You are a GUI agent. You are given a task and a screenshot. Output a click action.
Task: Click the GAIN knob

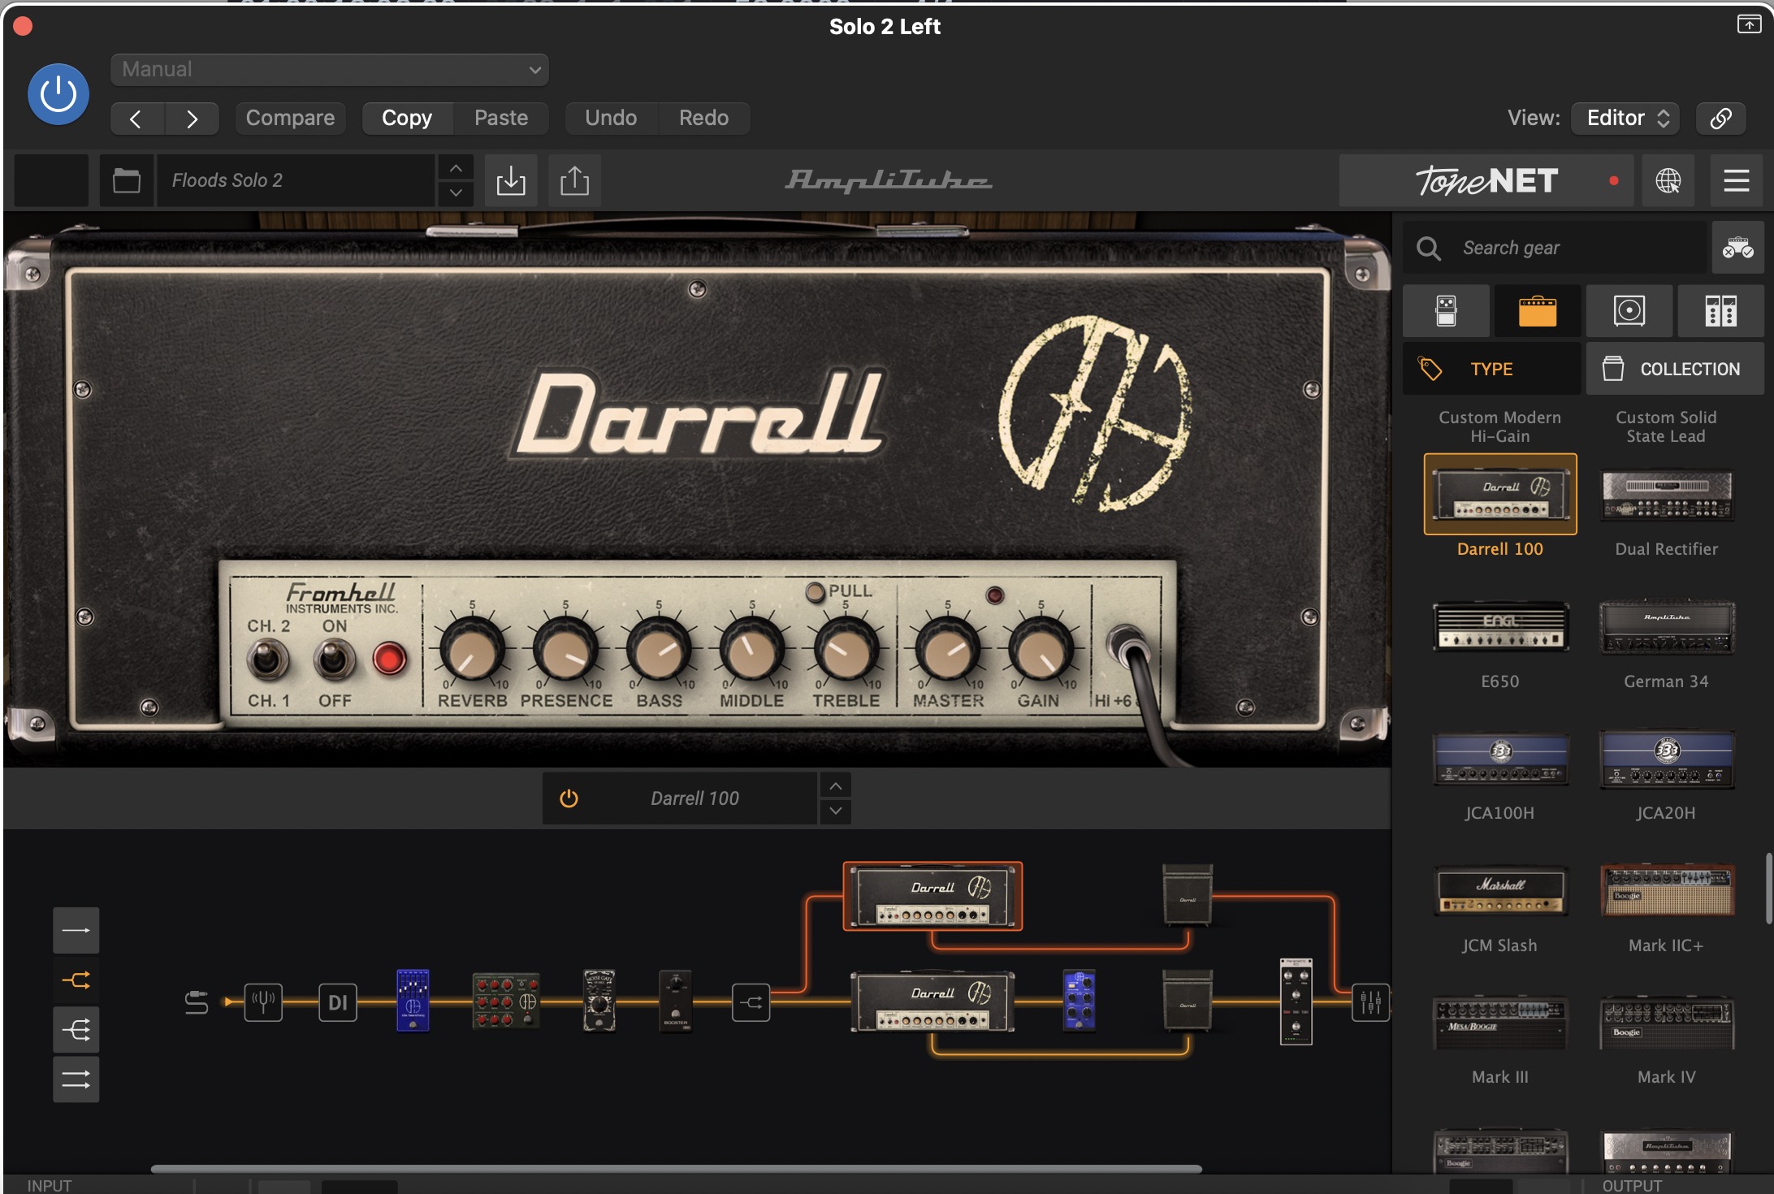coord(1041,650)
